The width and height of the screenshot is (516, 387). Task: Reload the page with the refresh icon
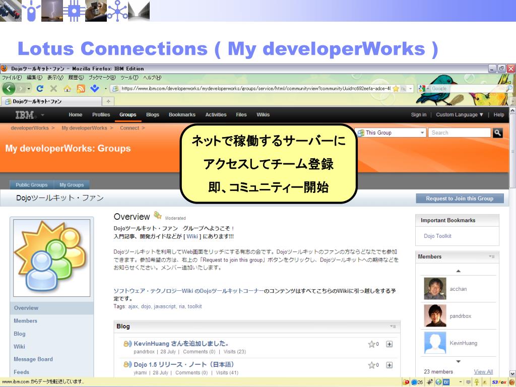[x=40, y=89]
